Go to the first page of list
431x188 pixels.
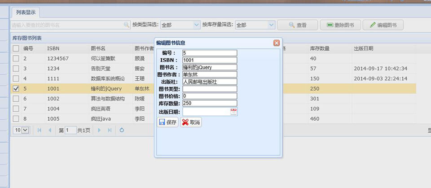coord(40,130)
